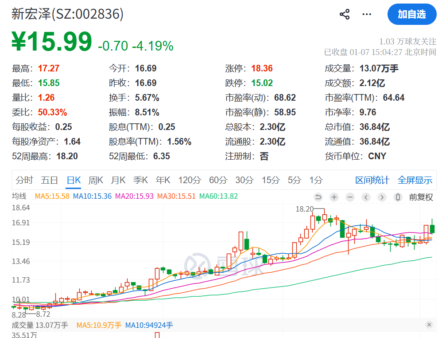Open the three-dot more options menu

[367, 14]
